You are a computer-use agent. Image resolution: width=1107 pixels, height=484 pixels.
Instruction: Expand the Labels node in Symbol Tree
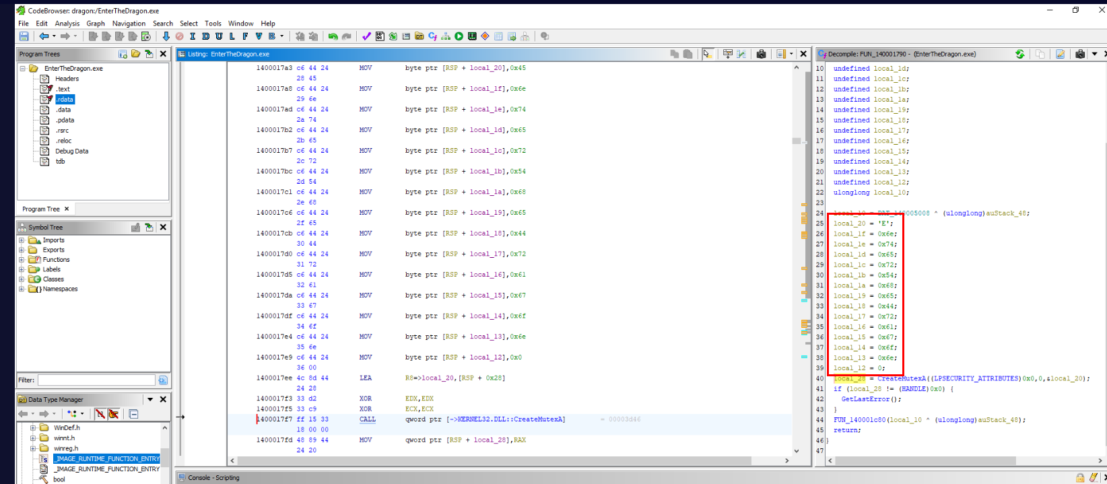point(22,269)
